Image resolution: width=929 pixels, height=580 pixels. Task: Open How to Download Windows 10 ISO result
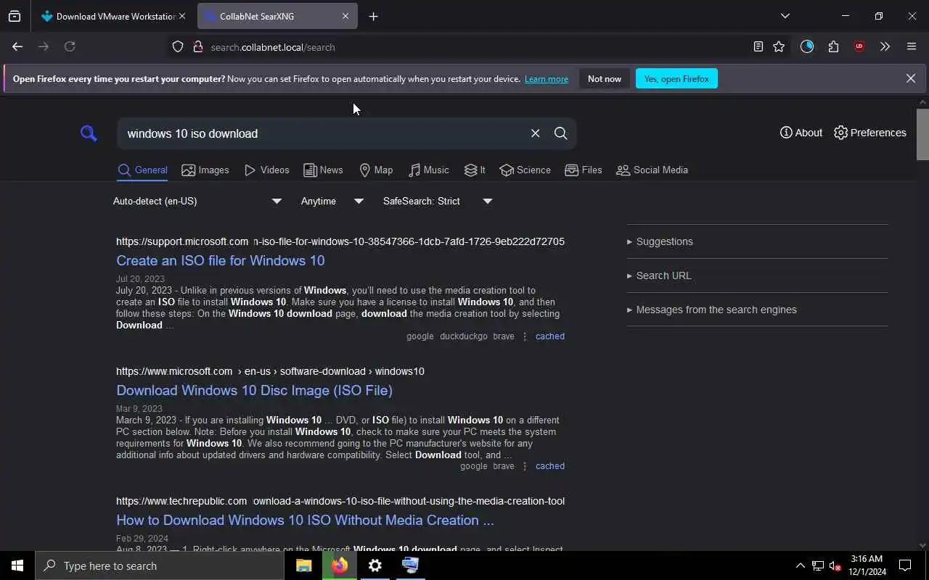[305, 520]
